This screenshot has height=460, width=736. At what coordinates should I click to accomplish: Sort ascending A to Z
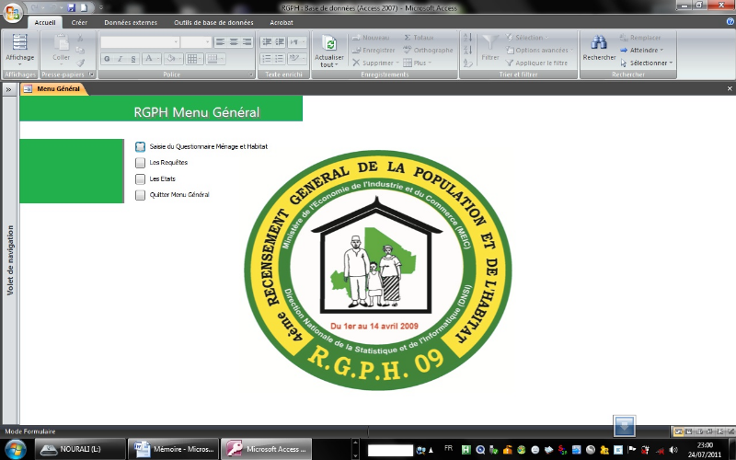pos(467,38)
